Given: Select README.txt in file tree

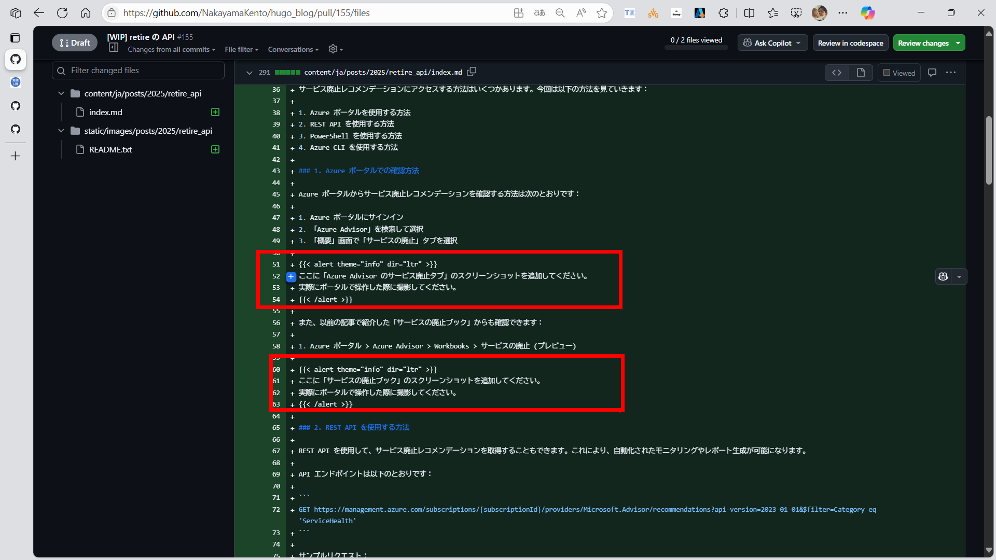Looking at the screenshot, I should click(x=110, y=149).
